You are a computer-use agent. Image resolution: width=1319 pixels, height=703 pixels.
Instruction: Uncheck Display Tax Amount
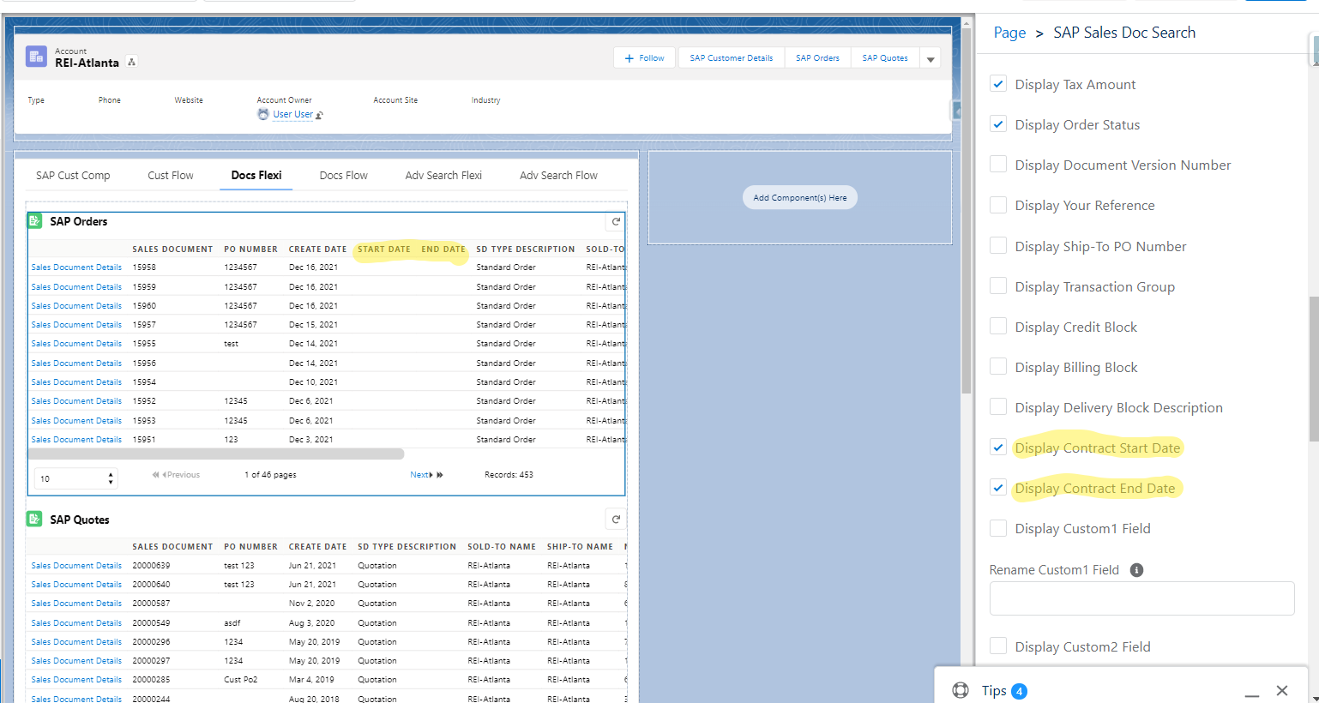point(998,84)
